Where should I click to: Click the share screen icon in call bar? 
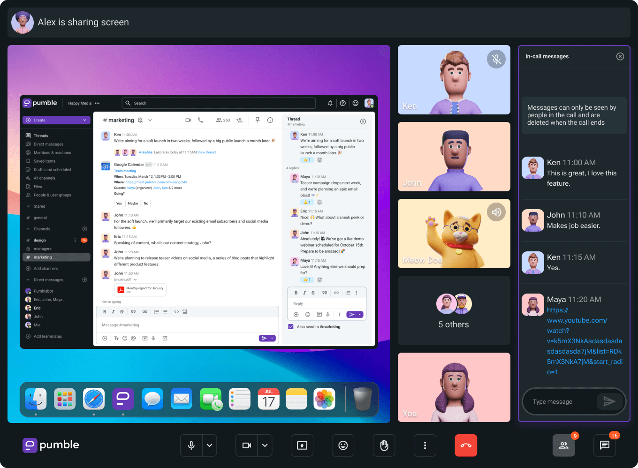[x=302, y=445]
